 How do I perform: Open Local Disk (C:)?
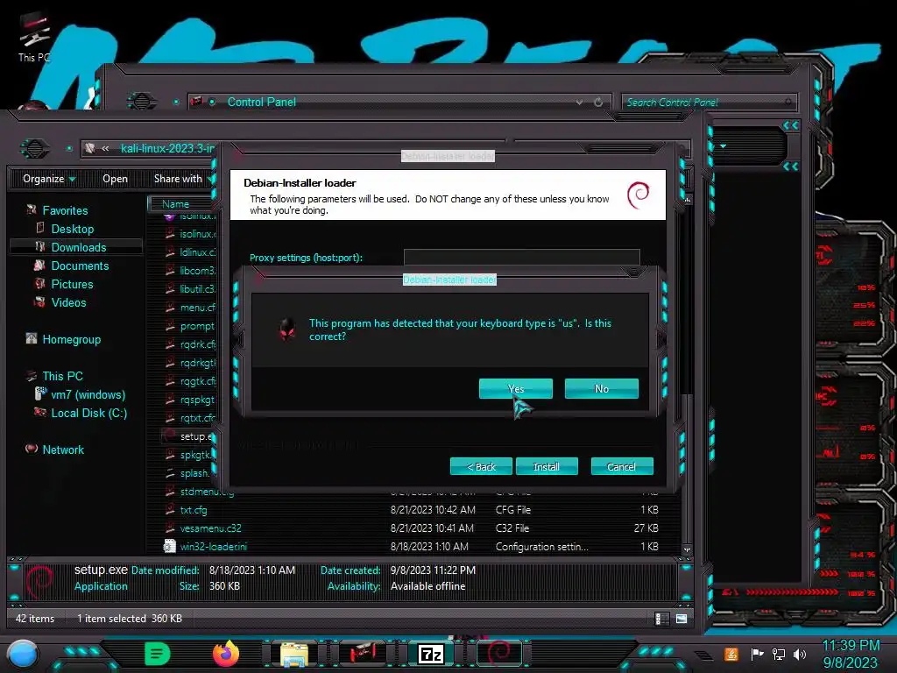click(x=88, y=413)
